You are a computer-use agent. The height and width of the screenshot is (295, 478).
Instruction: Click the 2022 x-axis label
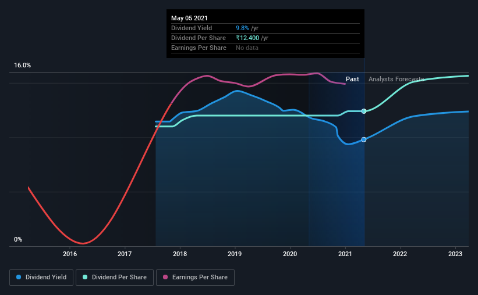[x=400, y=254]
